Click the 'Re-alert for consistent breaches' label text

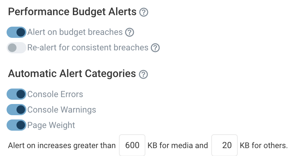88,48
